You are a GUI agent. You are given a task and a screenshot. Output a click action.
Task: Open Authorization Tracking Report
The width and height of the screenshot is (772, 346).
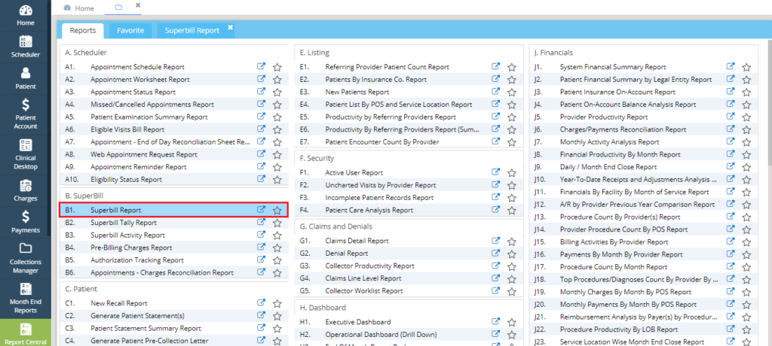coord(137,260)
